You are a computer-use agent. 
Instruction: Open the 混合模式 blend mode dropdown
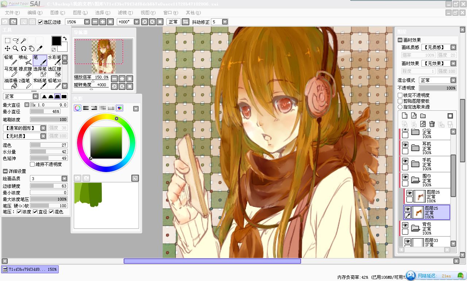click(437, 80)
